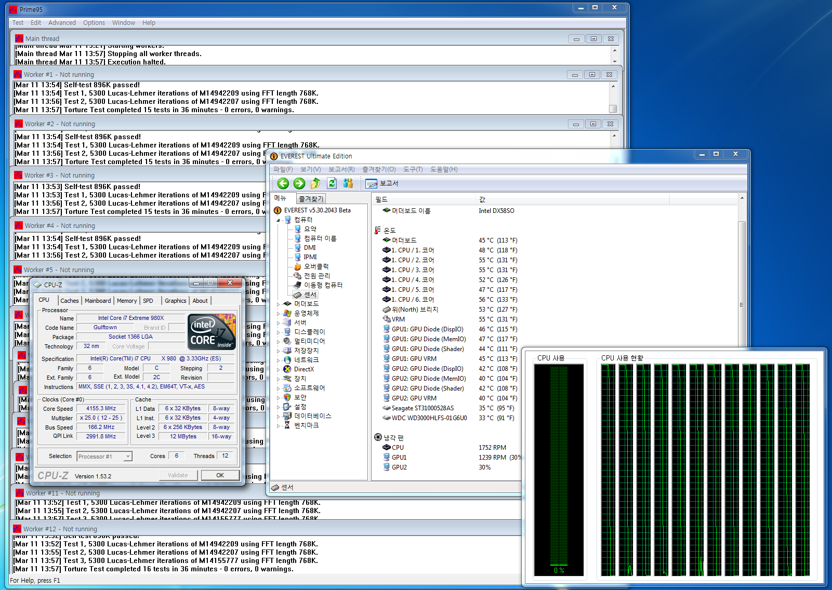The width and height of the screenshot is (832, 590).
Task: Switch to the 즐겨찾기 tab in EVEREST sidebar
Action: 311,199
